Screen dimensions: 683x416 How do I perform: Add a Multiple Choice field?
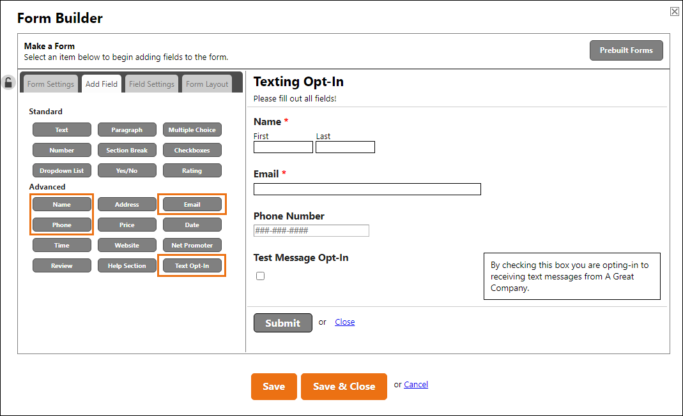(192, 130)
